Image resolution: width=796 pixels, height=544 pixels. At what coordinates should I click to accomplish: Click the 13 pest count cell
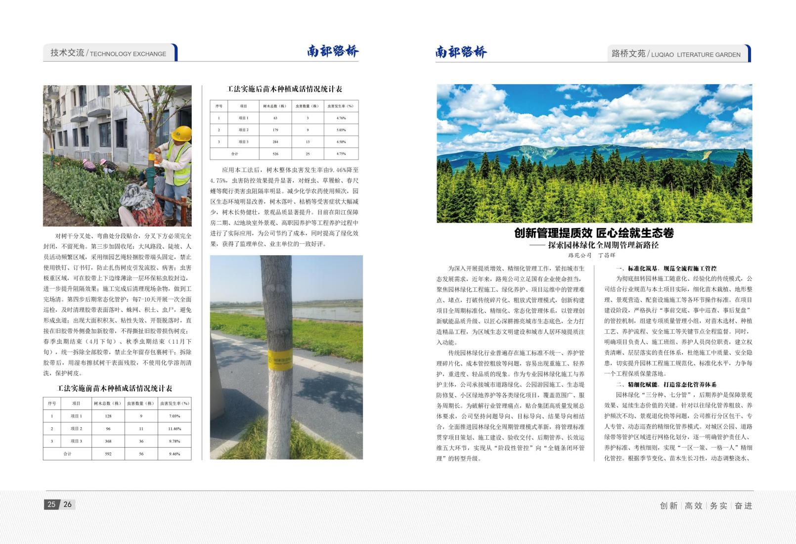pos(308,142)
